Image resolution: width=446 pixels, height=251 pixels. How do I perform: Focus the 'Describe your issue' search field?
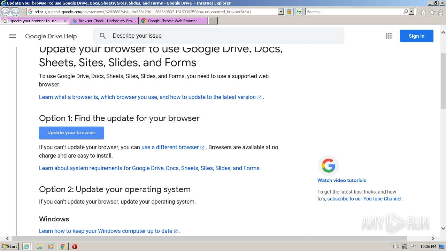218,36
